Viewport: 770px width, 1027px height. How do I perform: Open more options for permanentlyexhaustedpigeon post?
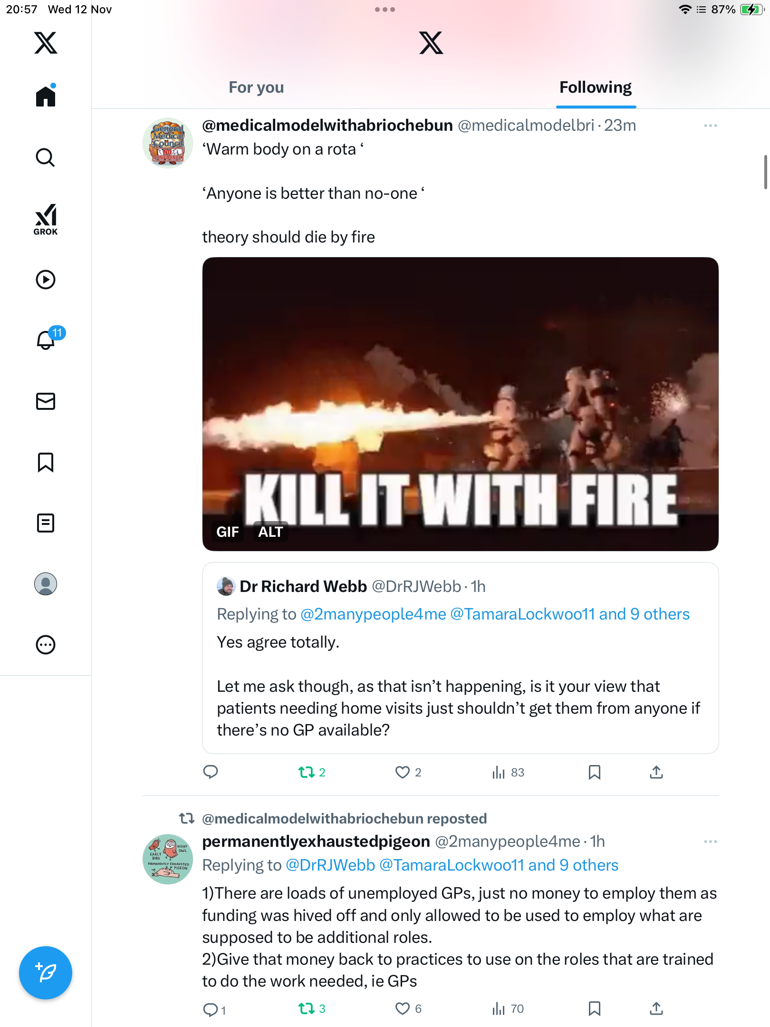click(710, 842)
